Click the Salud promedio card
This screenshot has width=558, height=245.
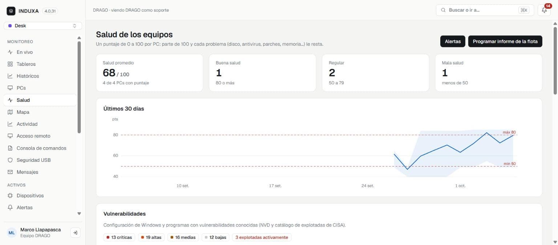click(x=149, y=73)
